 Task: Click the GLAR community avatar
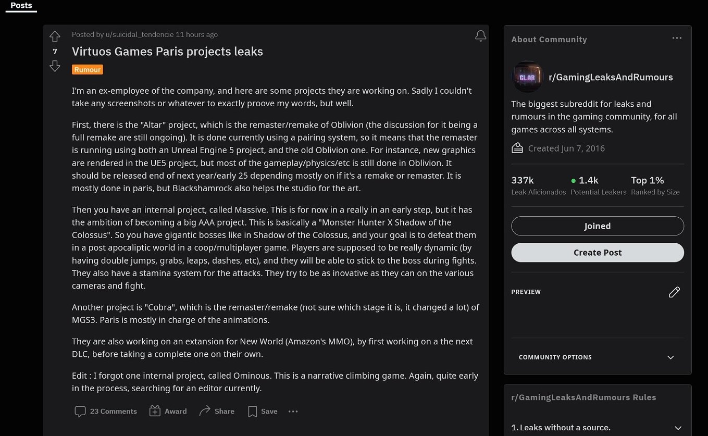[x=527, y=77]
